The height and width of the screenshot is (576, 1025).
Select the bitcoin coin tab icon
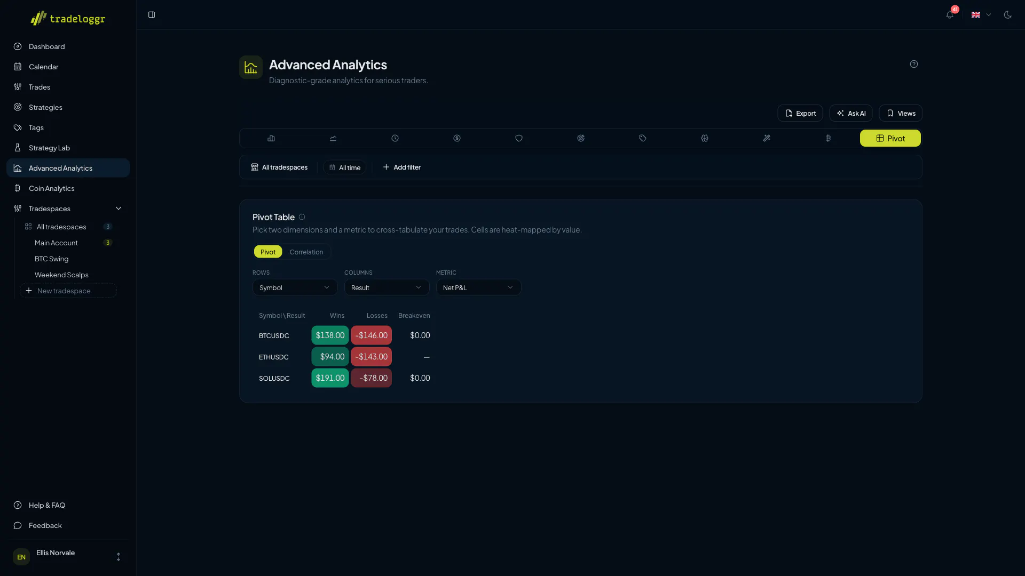coord(829,138)
